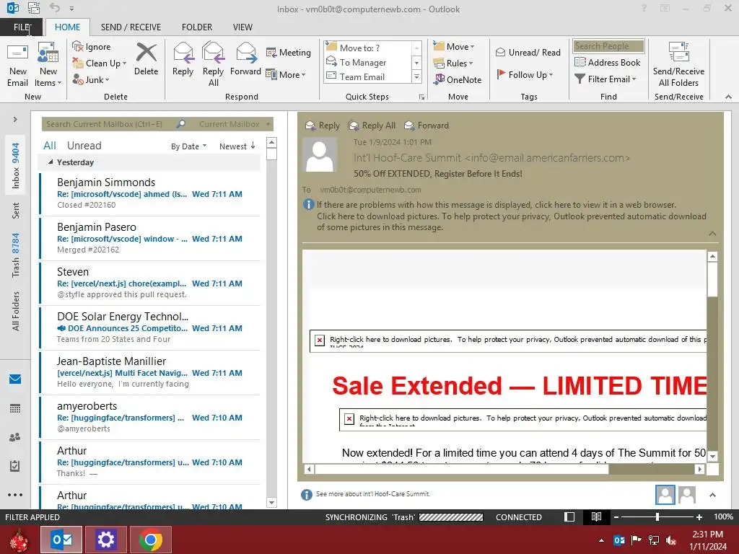Click Send/Receive All Folders
Screen dimensions: 739x554
[678, 64]
